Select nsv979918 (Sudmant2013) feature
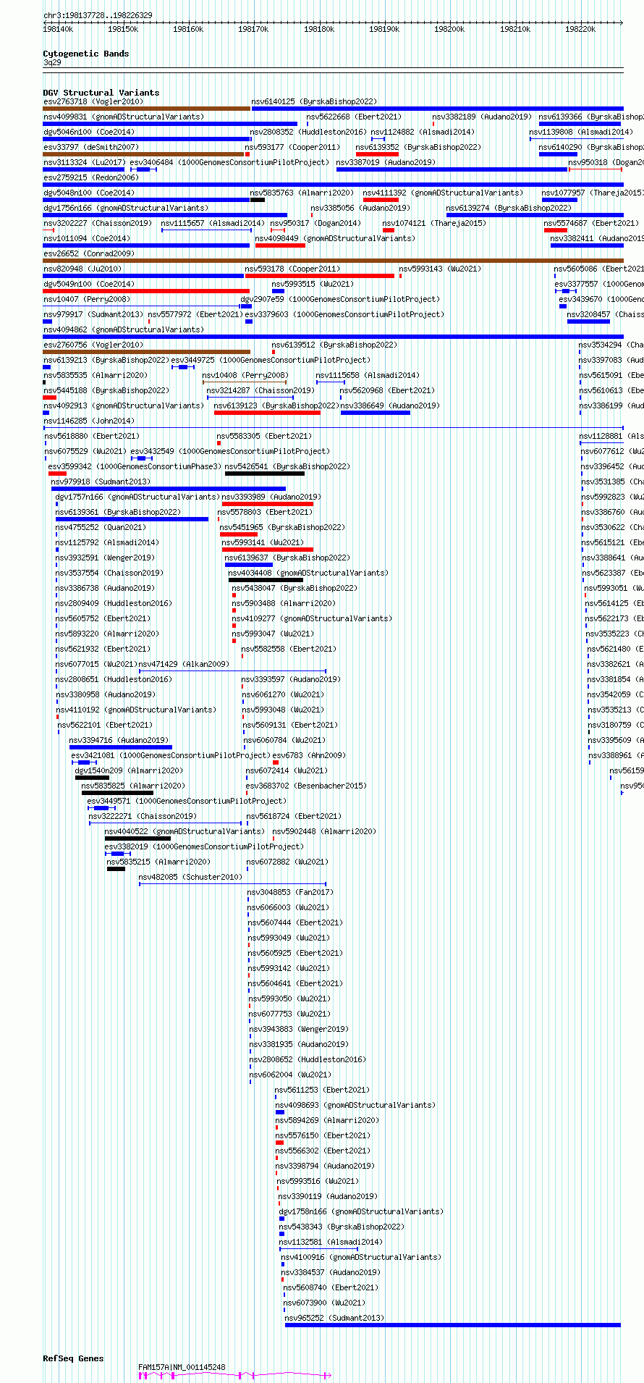Screen dimensions: 644x1383 pos(101,482)
